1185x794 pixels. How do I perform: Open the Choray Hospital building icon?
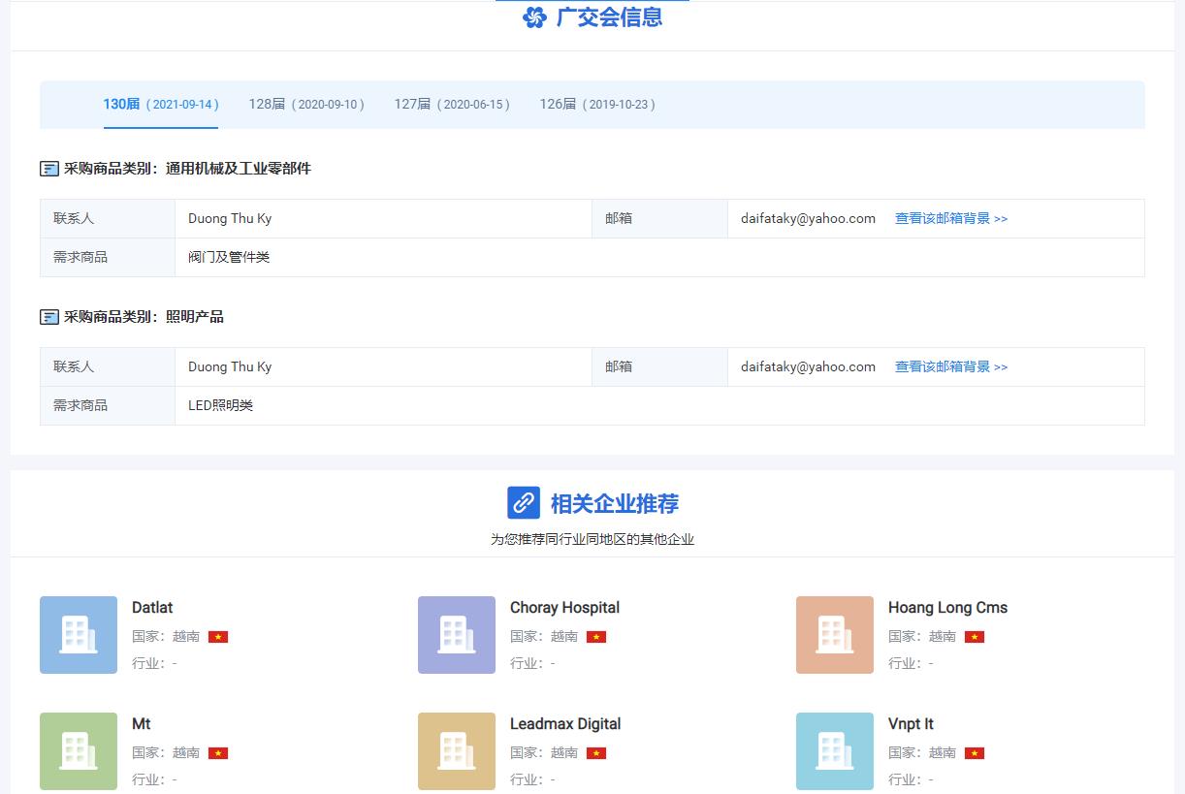[457, 635]
